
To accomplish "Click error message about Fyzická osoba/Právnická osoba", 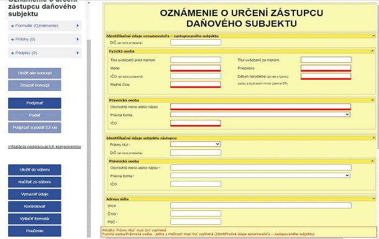I will pos(208,234).
